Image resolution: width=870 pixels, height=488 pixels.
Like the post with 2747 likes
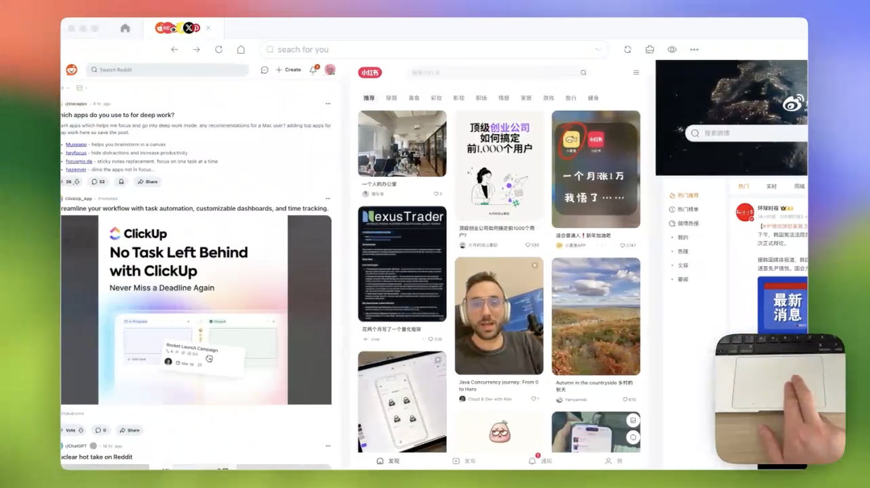(623, 245)
